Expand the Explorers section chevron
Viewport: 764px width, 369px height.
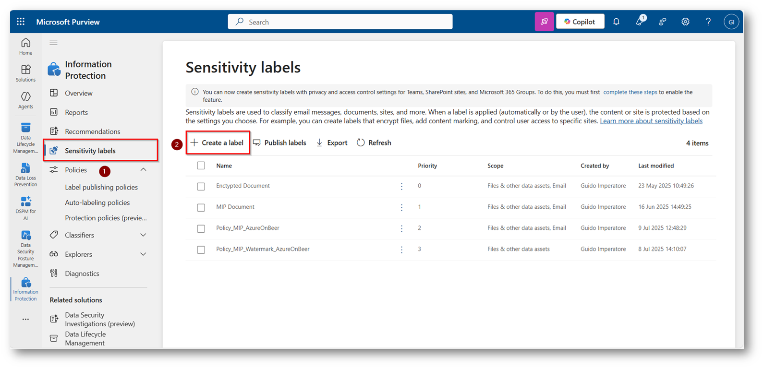point(143,254)
